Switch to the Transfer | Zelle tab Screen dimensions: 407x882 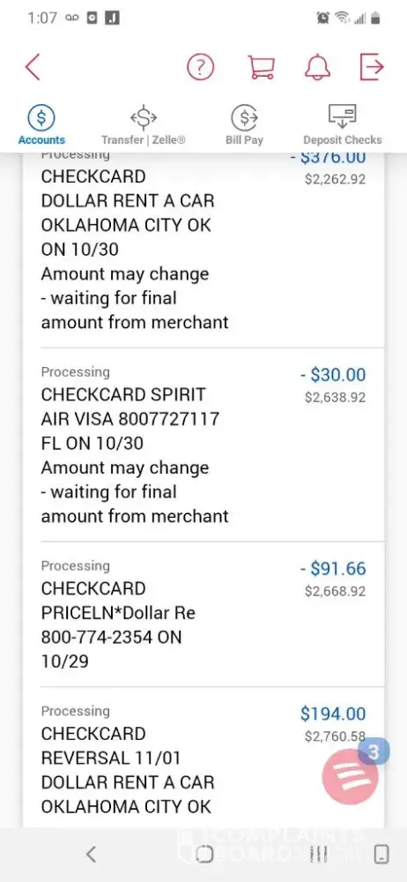pos(144,126)
